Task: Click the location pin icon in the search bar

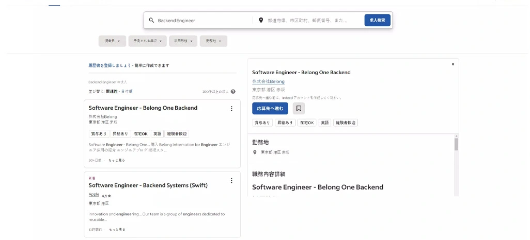Action: click(x=261, y=20)
